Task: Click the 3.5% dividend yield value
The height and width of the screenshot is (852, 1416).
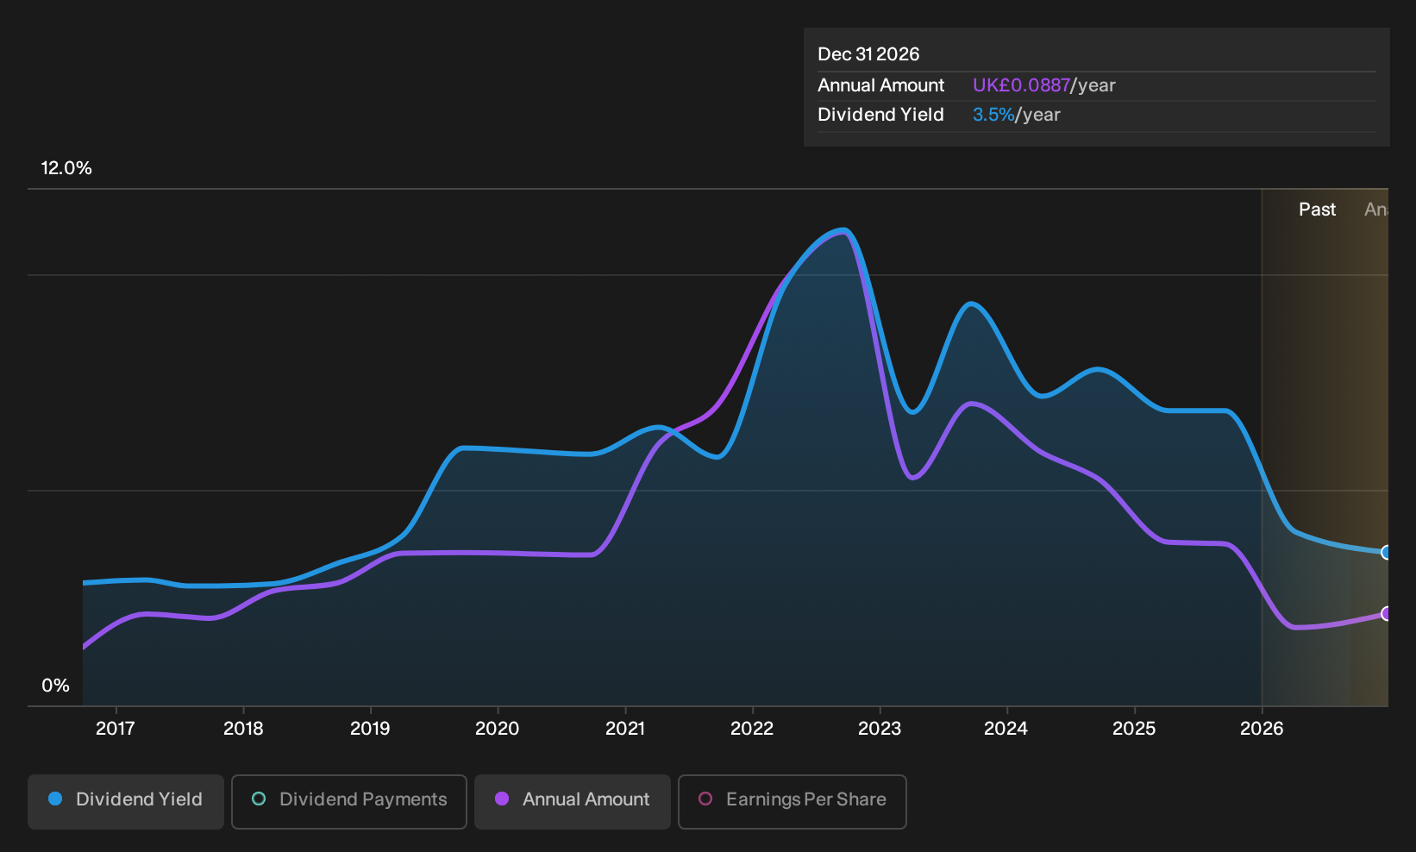Action: pos(993,115)
